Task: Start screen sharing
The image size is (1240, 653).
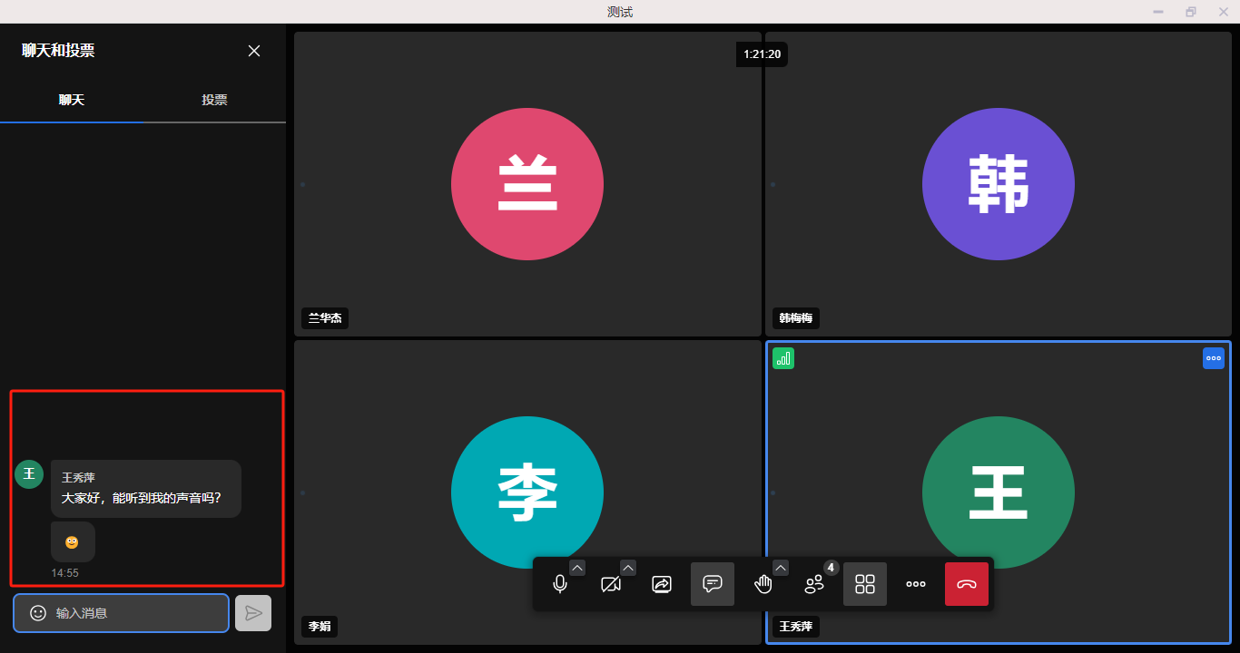Action: pyautogui.click(x=662, y=584)
